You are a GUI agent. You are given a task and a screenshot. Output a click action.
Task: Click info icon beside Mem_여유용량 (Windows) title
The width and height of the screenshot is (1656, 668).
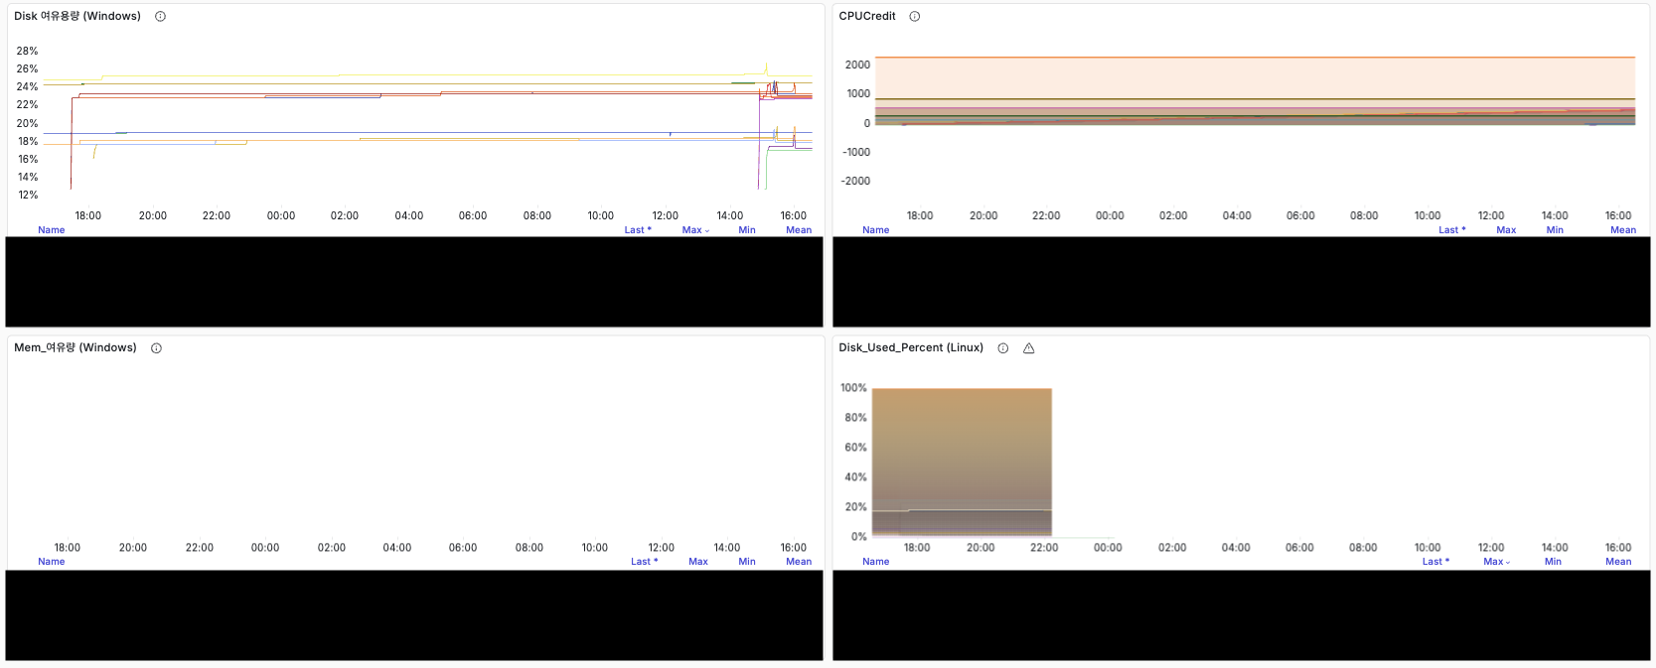[156, 348]
